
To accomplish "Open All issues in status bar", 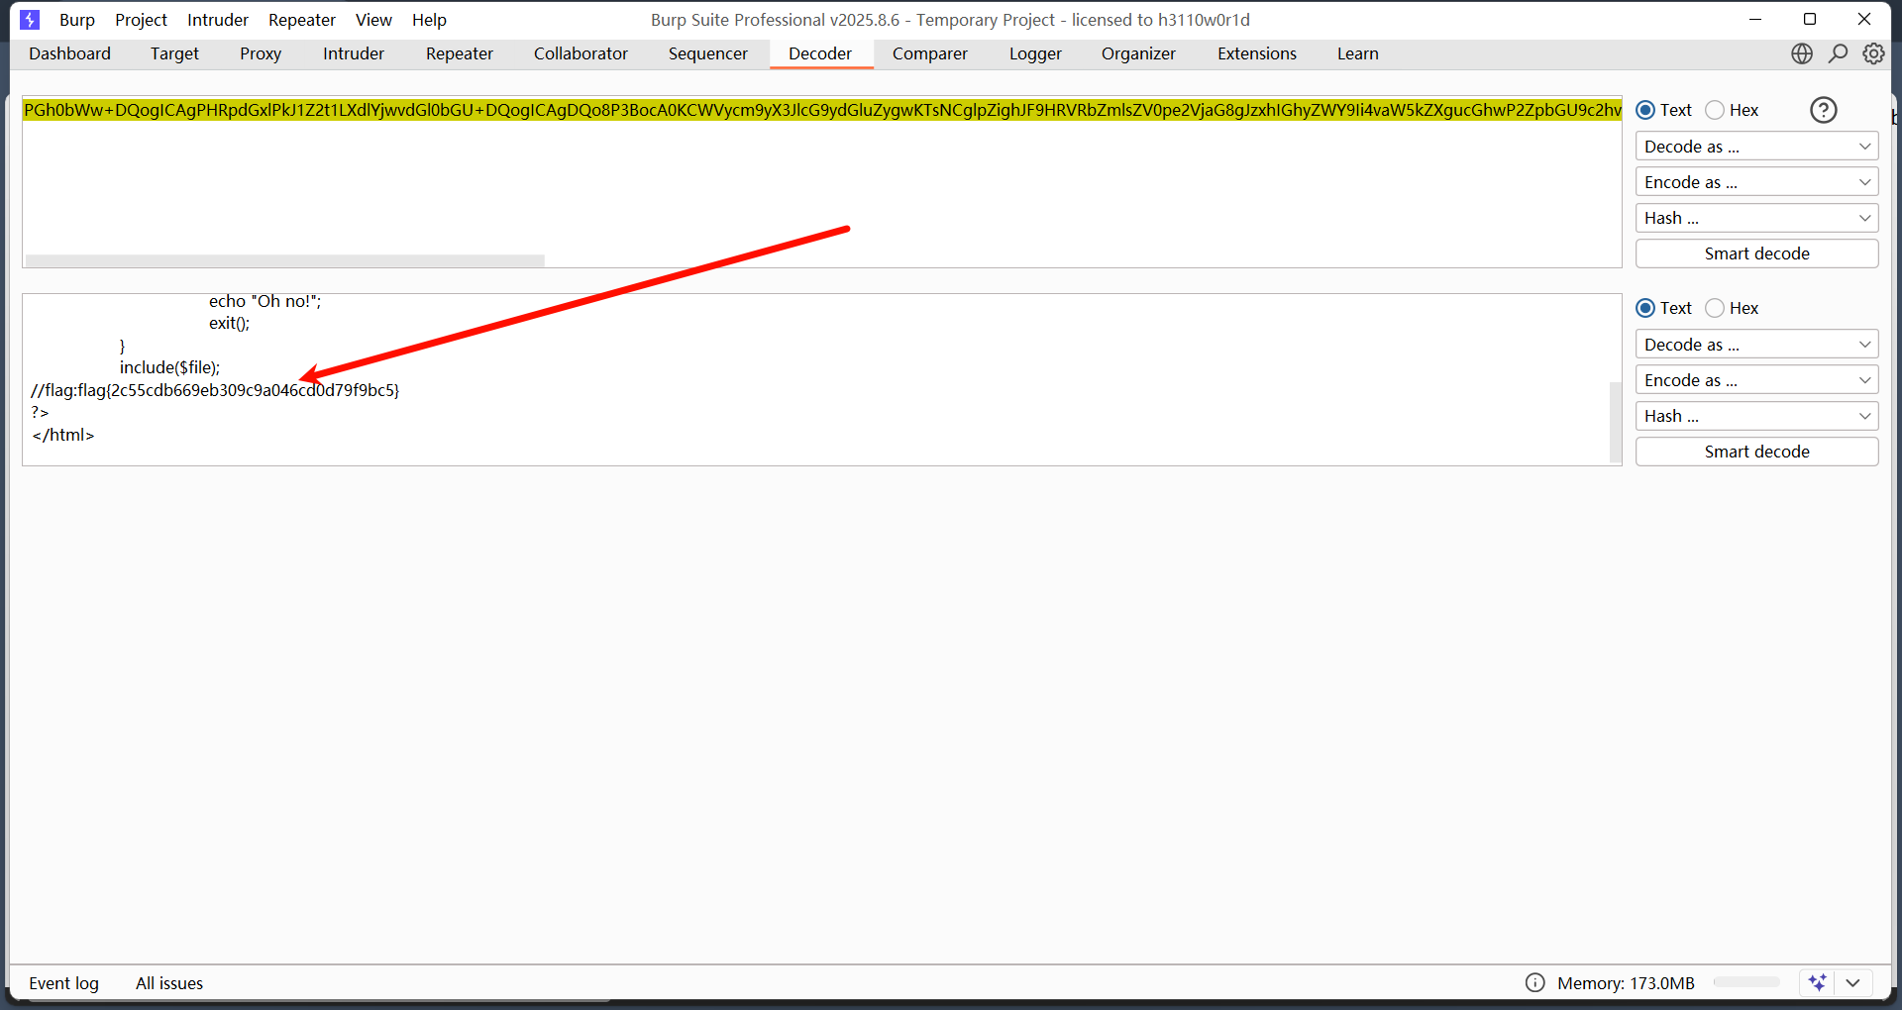I will 169,983.
